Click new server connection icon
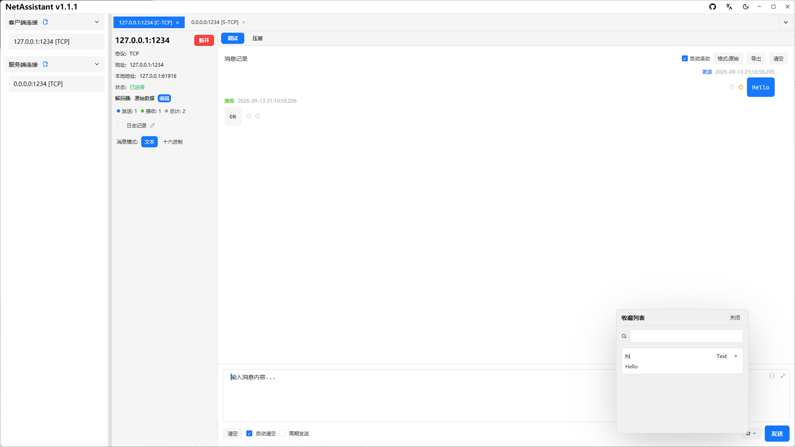Screen dimensions: 795x447 click(46, 65)
